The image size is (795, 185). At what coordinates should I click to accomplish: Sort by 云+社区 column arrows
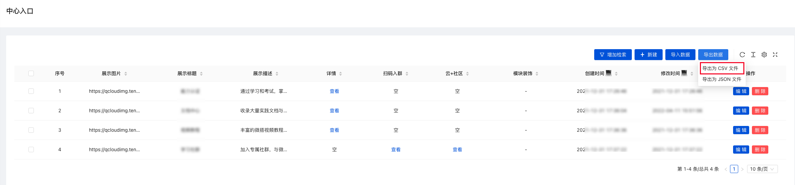pos(467,74)
